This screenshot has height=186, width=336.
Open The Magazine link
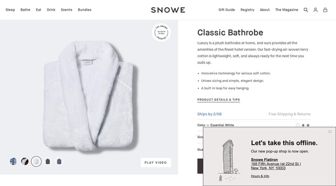(x=287, y=10)
